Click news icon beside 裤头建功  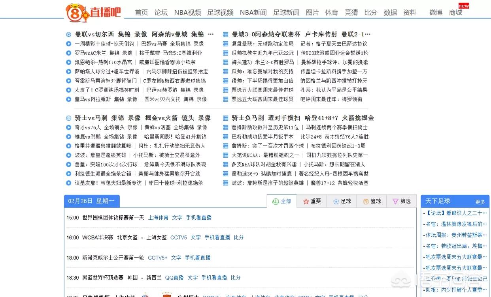[226, 62]
